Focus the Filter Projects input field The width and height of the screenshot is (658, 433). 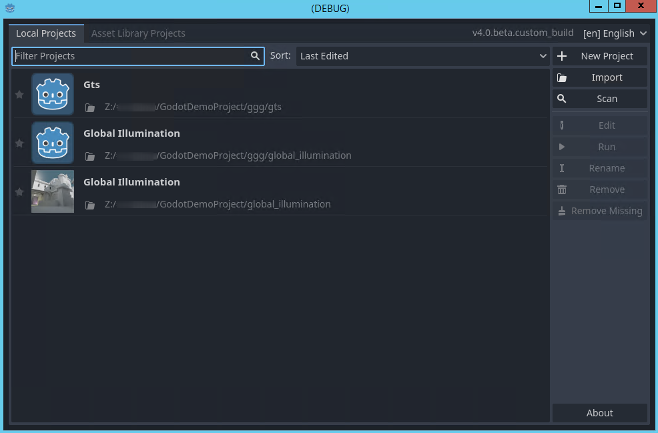click(x=138, y=56)
